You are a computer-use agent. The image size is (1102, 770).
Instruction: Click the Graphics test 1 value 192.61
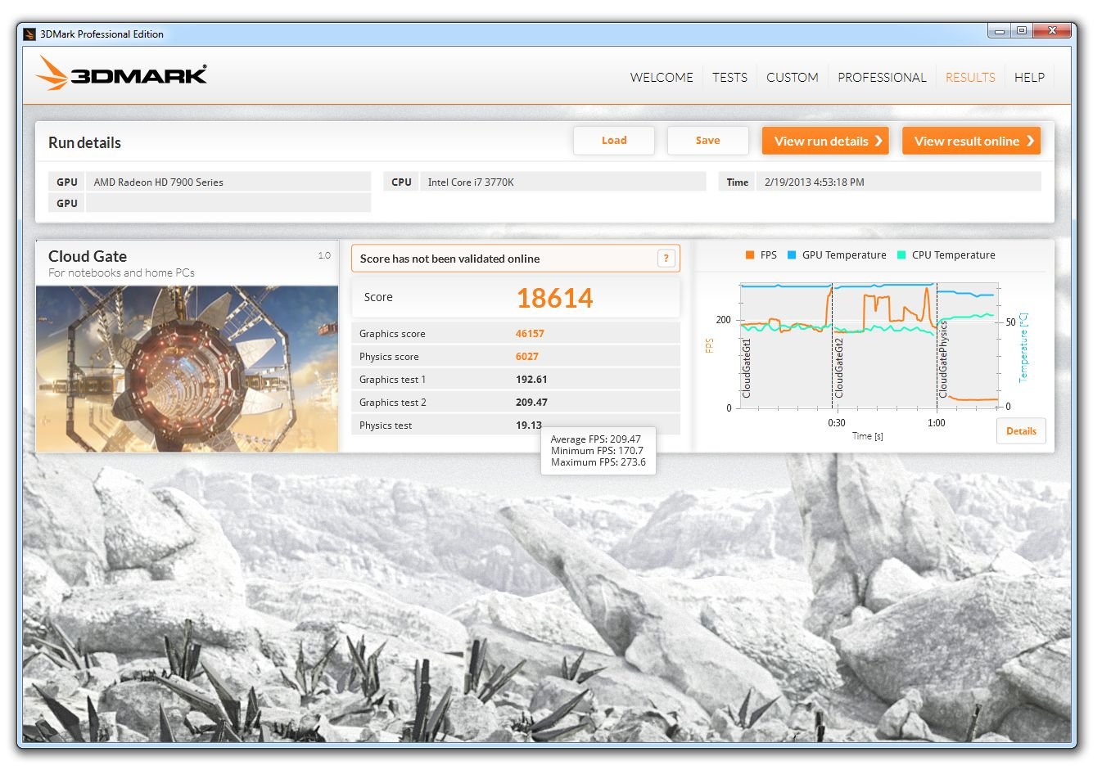(x=531, y=380)
